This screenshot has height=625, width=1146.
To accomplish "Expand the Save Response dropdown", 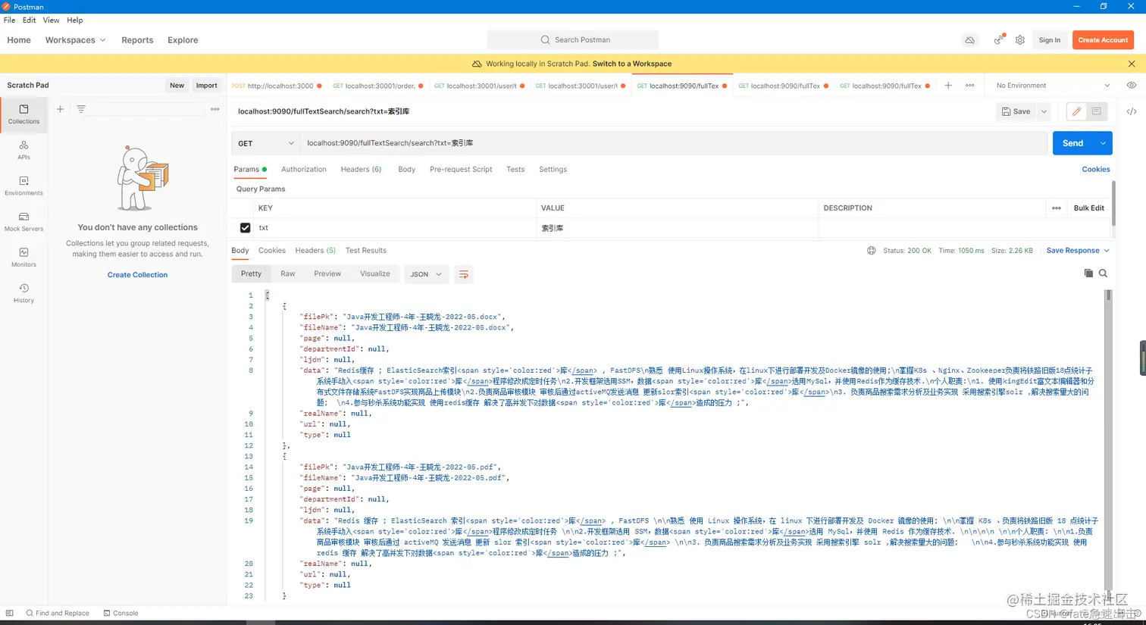I will click(x=1078, y=251).
